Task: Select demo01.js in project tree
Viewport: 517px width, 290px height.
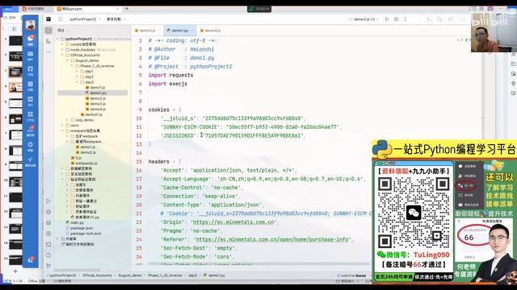Action: (91, 114)
